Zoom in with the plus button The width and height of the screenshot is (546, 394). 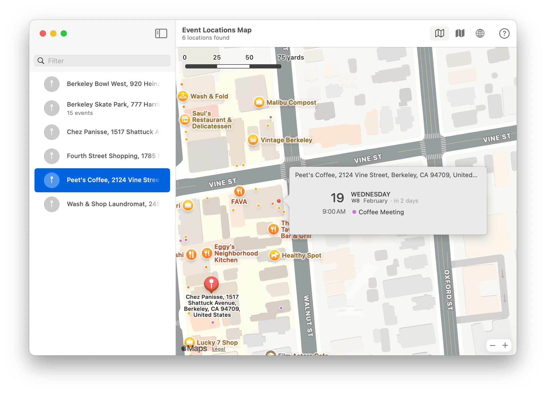[x=505, y=345]
